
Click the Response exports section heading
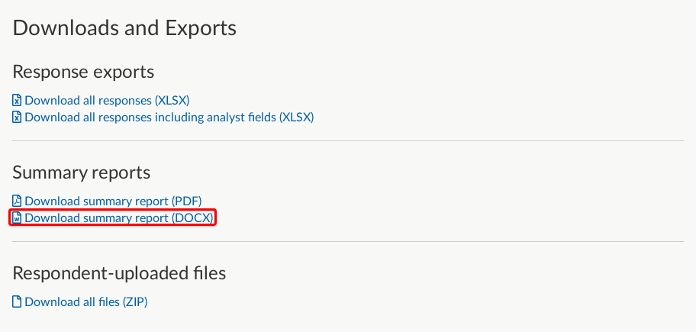[83, 72]
